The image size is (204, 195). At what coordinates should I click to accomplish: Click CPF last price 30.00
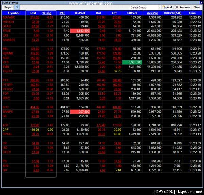pyautogui.click(x=35, y=130)
